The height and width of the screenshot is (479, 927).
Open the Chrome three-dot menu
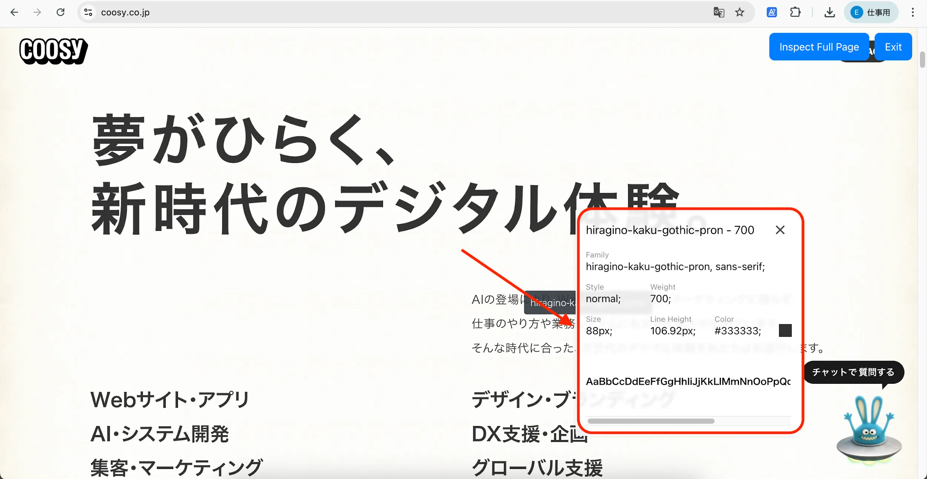[x=913, y=12]
